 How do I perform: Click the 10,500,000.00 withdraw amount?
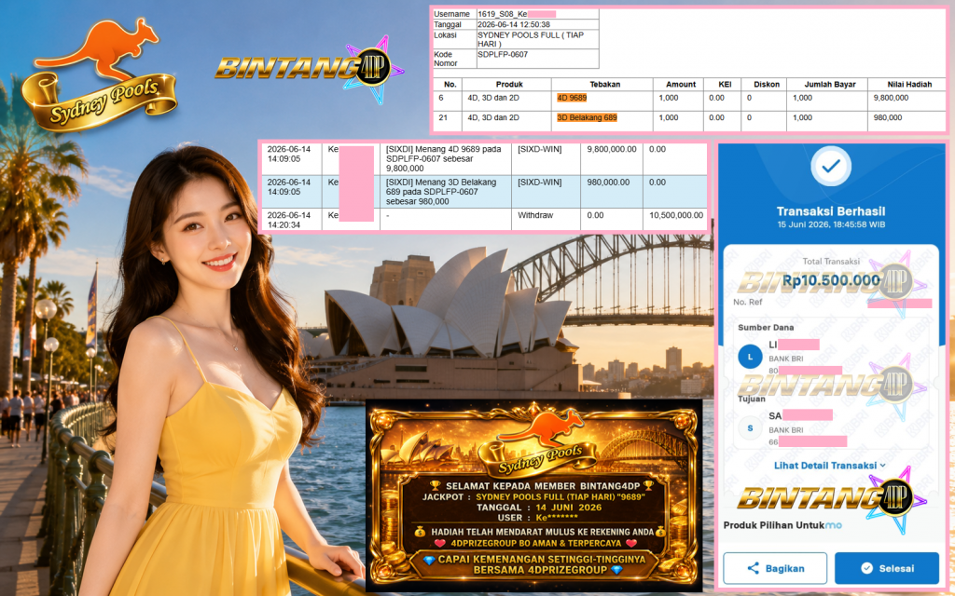tap(676, 215)
